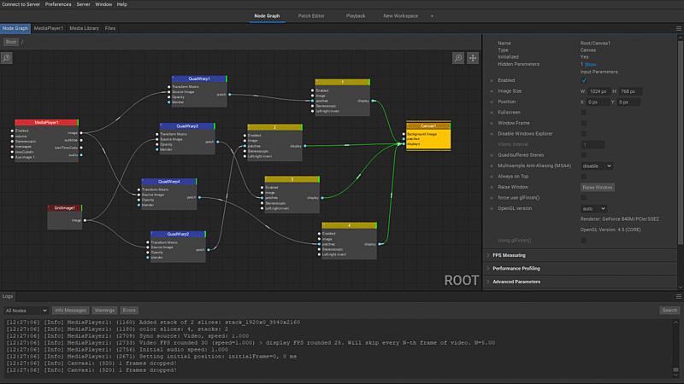This screenshot has height=384, width=684.
Task: Click QuadWarp2 patch output port
Action: click(x=209, y=250)
